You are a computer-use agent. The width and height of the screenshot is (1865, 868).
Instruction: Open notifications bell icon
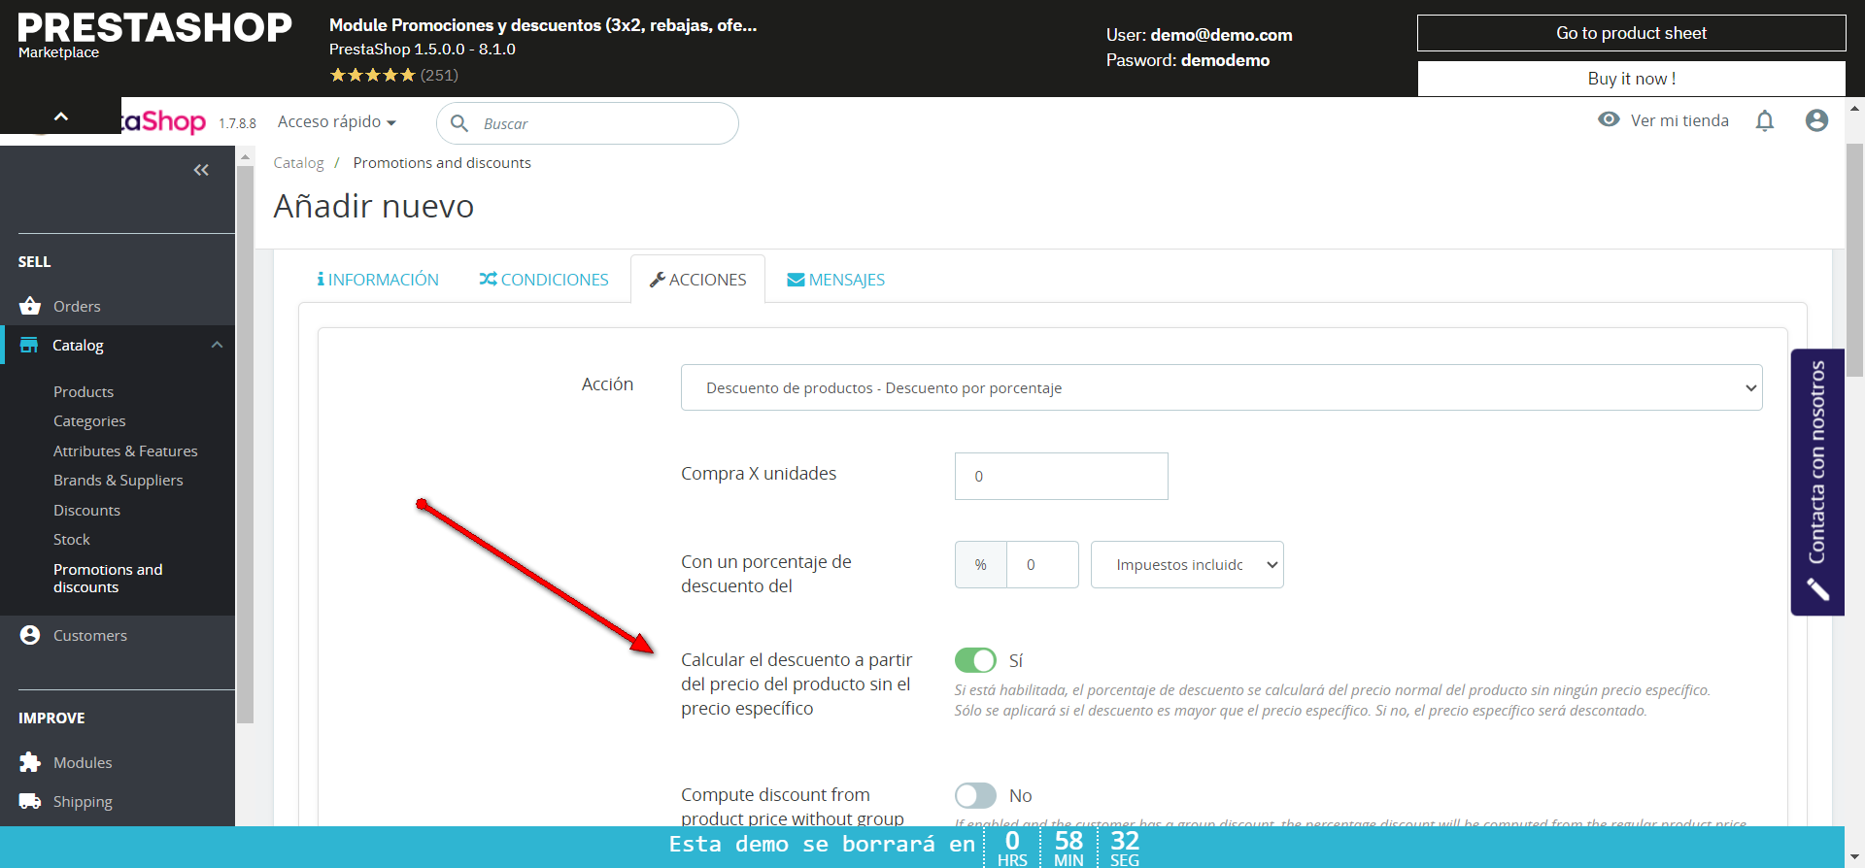point(1765,120)
